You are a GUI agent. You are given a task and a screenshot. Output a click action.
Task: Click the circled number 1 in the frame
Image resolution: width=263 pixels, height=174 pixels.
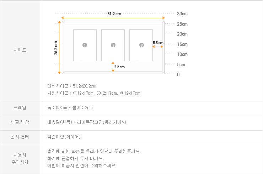pyautogui.click(x=85, y=45)
